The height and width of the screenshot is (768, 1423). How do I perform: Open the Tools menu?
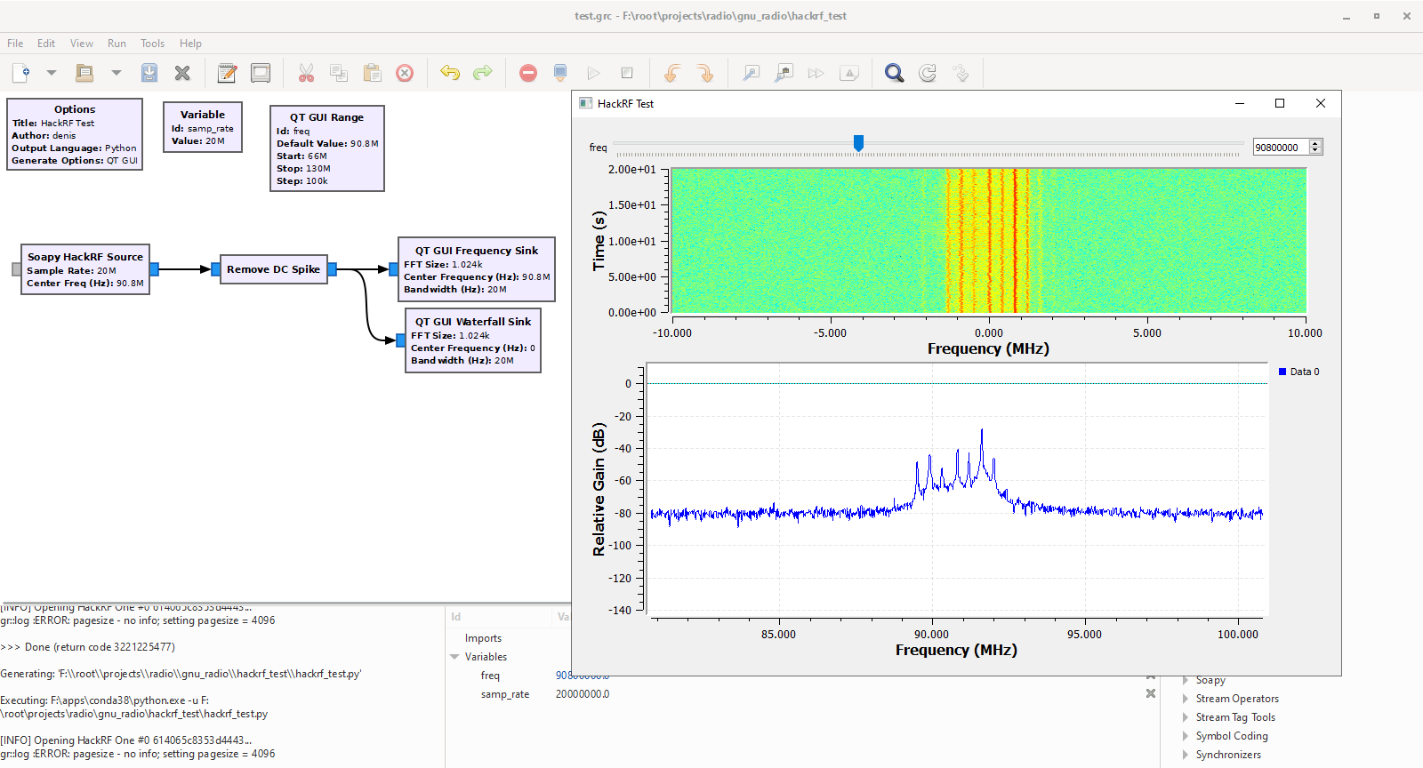point(152,43)
